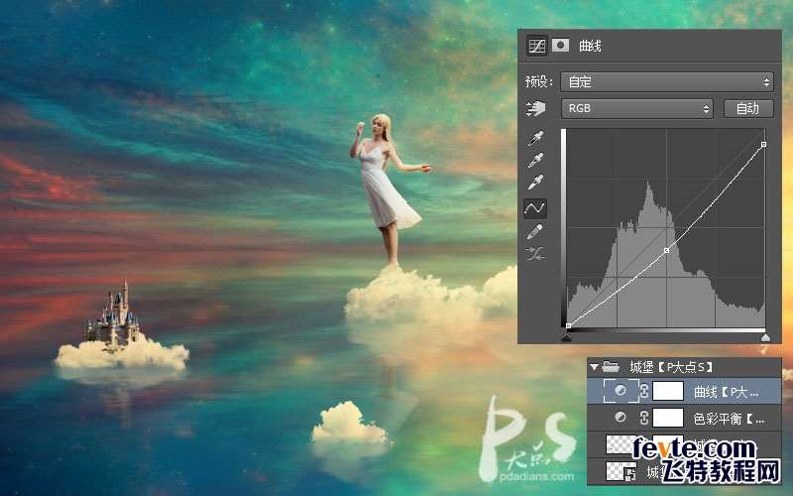
Task: Click the curve's top-right control point
Action: pyautogui.click(x=763, y=144)
